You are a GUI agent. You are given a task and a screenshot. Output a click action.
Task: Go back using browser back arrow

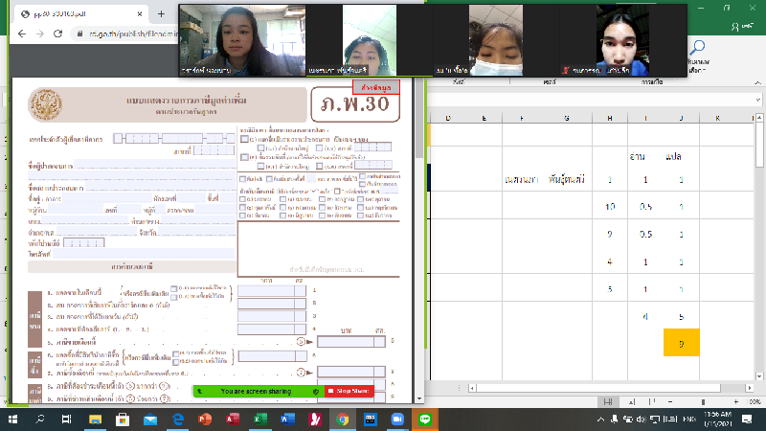19,33
